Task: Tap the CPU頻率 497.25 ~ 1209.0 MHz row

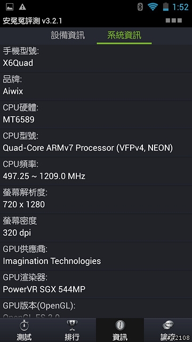Action: [x=96, y=171]
